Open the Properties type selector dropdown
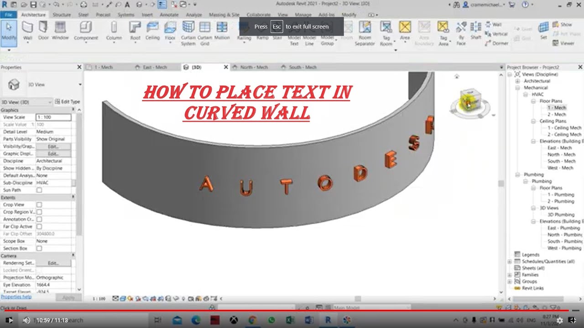This screenshot has width=584, height=328. pos(80,84)
